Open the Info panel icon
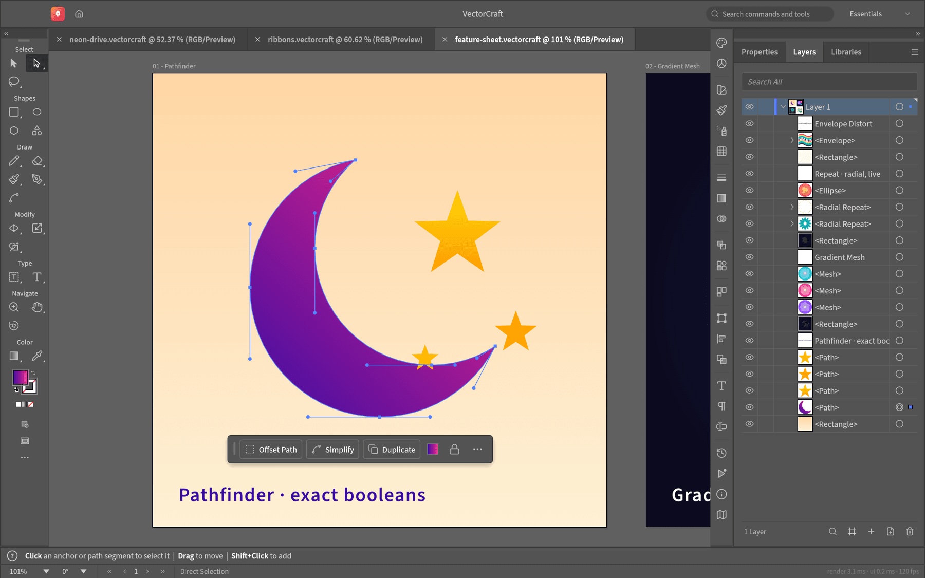Image resolution: width=925 pixels, height=578 pixels. pos(721,494)
